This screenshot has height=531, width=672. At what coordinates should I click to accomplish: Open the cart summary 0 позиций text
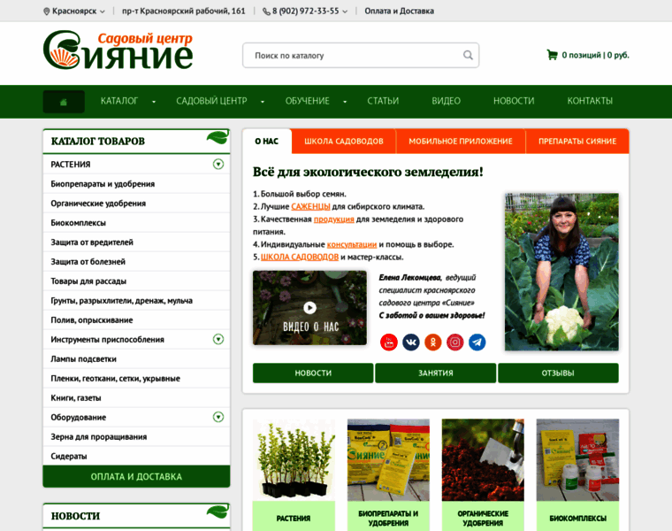pyautogui.click(x=595, y=55)
